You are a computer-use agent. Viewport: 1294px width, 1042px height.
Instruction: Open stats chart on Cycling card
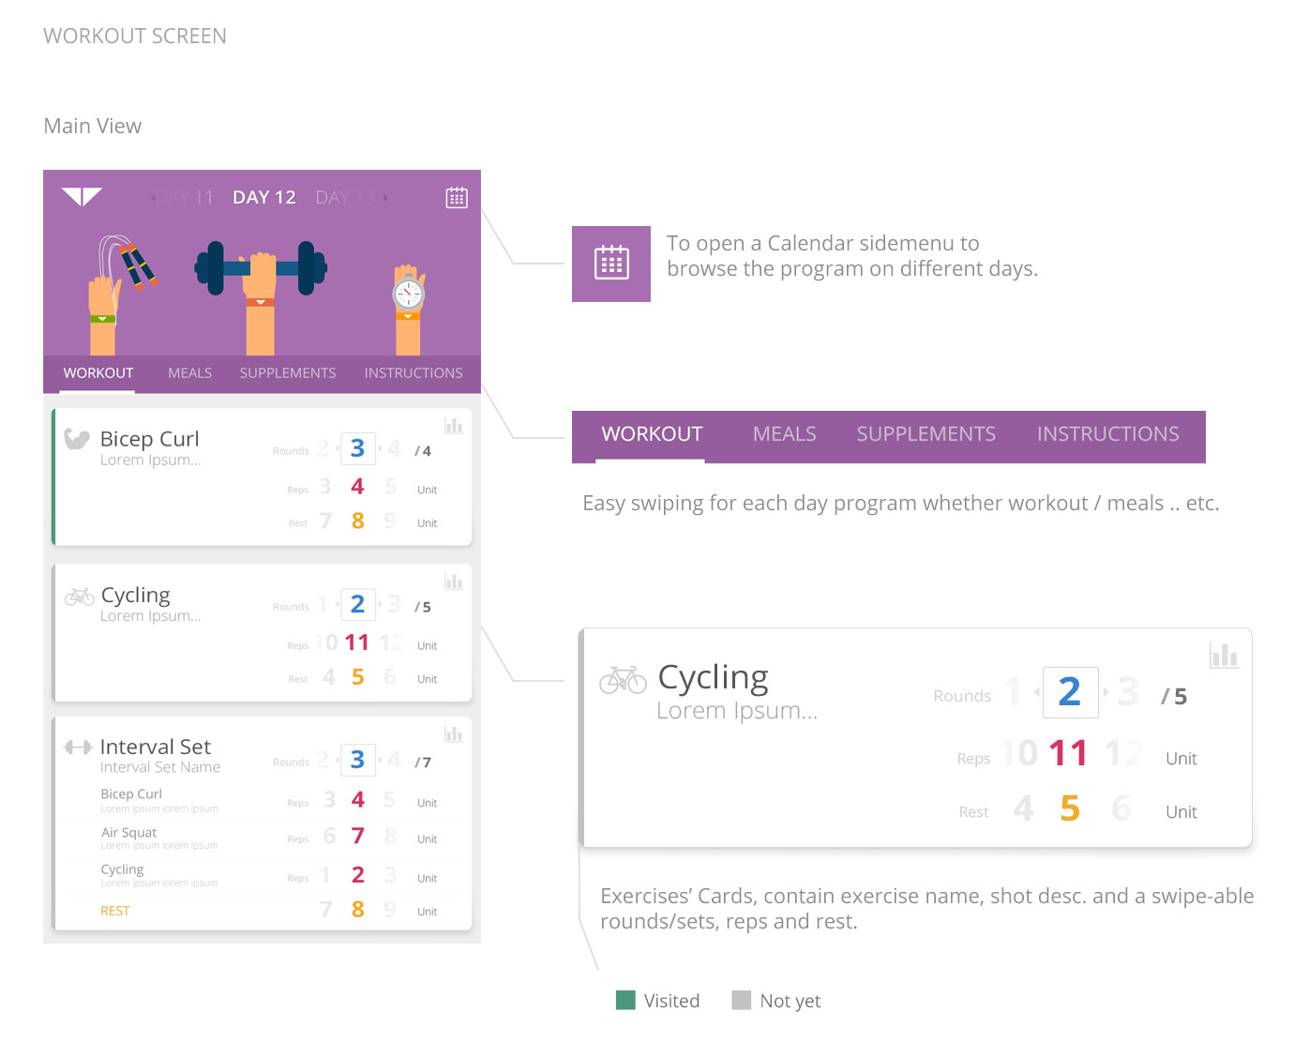point(454,581)
